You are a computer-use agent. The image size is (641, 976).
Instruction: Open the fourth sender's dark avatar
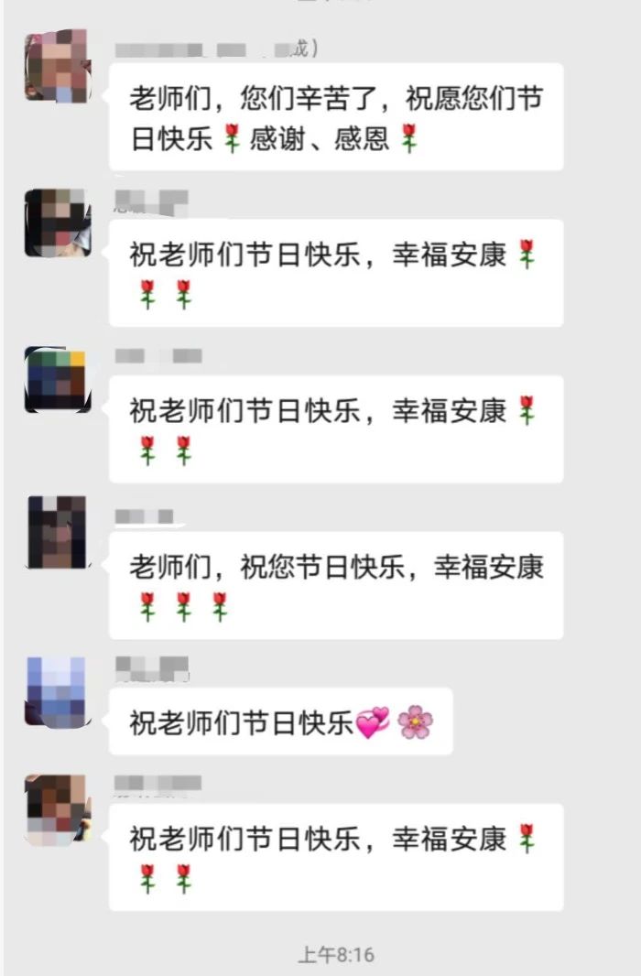point(58,532)
